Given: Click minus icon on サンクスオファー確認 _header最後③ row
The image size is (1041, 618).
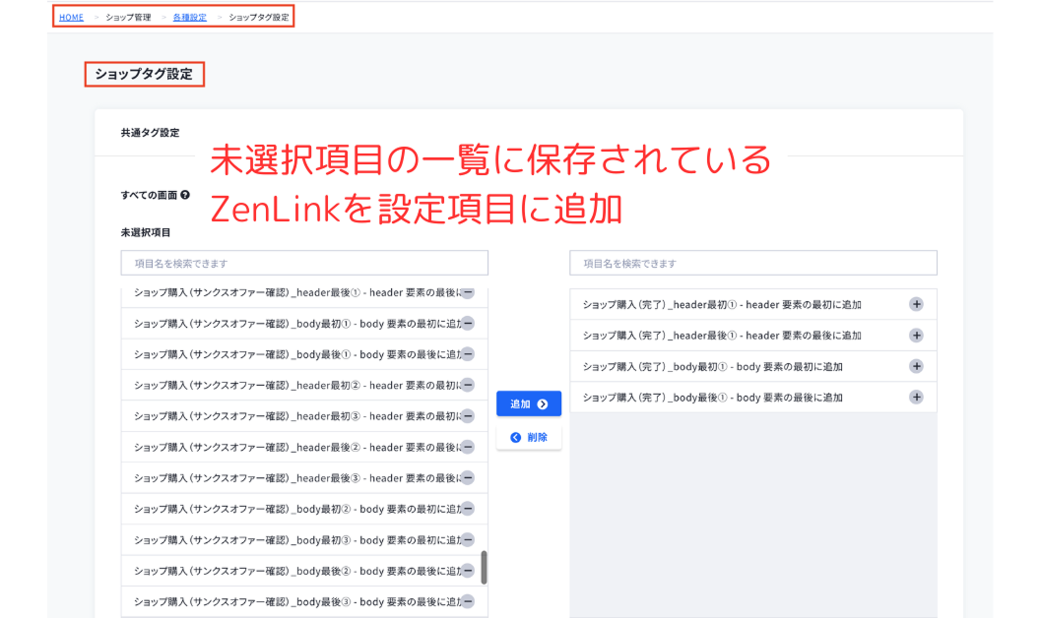Looking at the screenshot, I should [468, 478].
